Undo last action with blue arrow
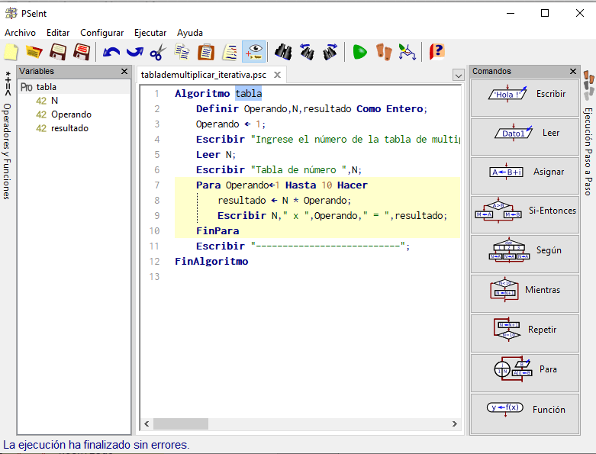This screenshot has width=596, height=454. 111,52
